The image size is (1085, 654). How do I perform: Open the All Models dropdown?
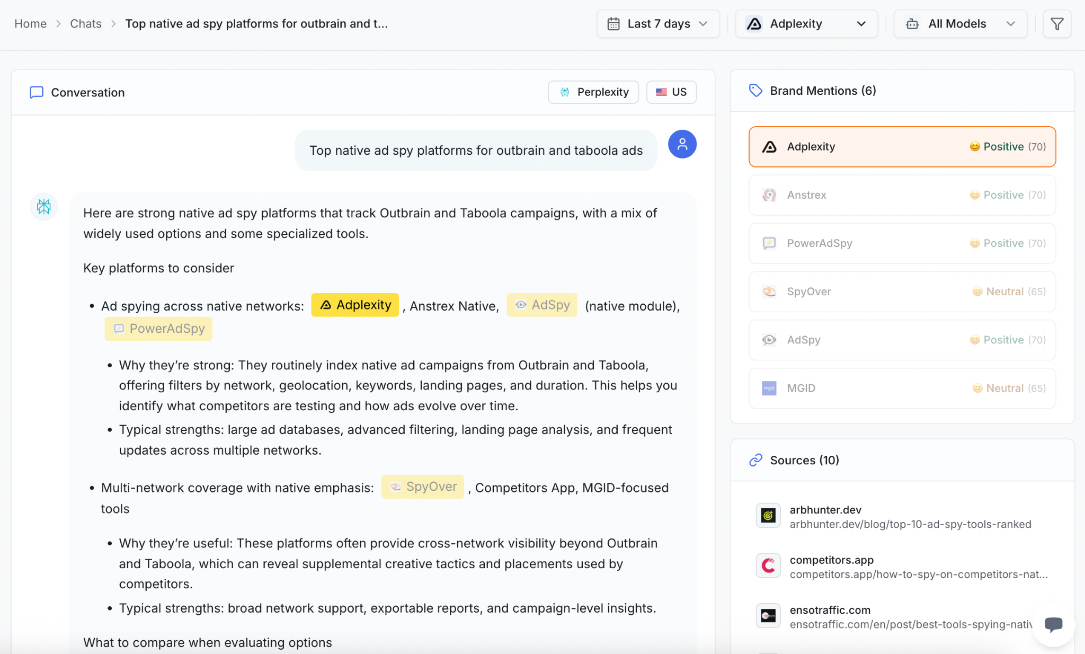960,24
